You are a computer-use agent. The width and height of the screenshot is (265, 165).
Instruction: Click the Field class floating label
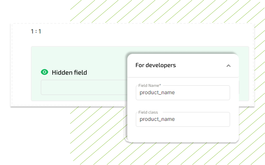point(148,112)
